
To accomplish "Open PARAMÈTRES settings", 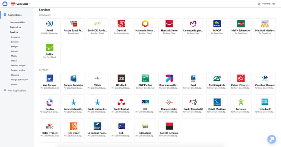I will [x=266, y=4].
